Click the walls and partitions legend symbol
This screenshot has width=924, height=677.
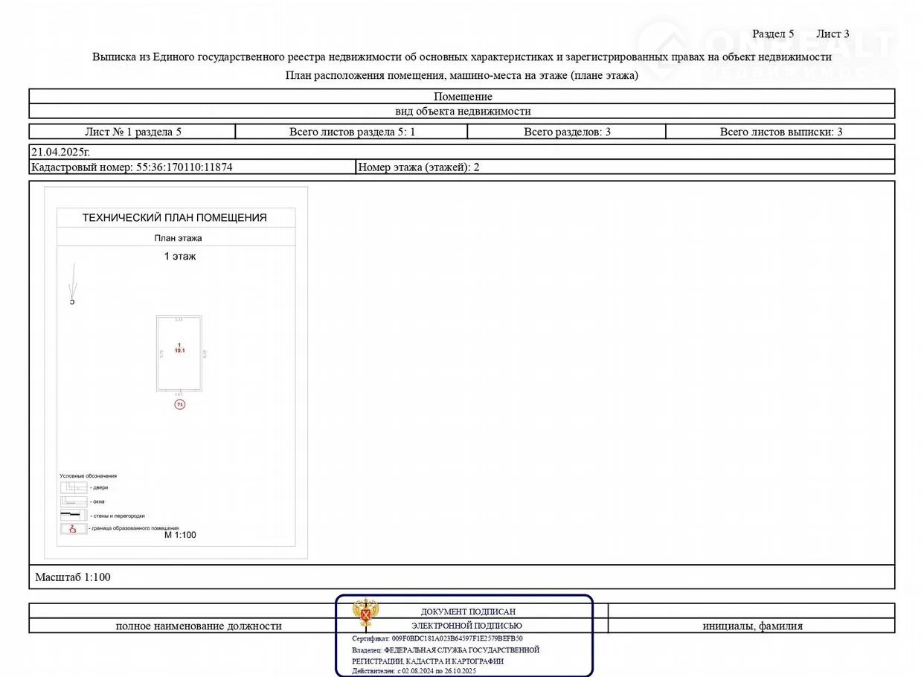pyautogui.click(x=73, y=515)
